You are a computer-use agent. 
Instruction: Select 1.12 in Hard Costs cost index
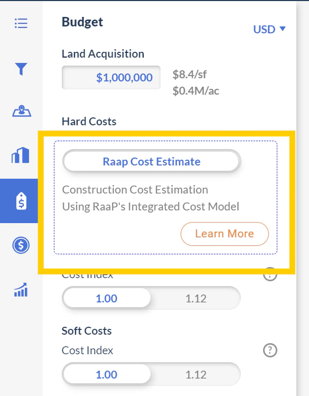point(196,299)
